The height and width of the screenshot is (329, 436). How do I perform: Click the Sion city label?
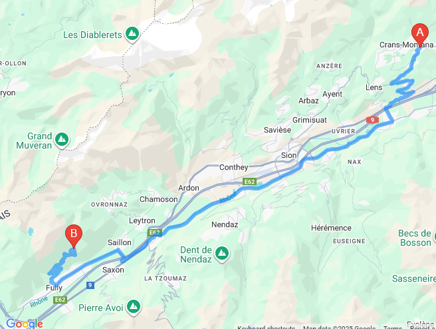point(288,155)
